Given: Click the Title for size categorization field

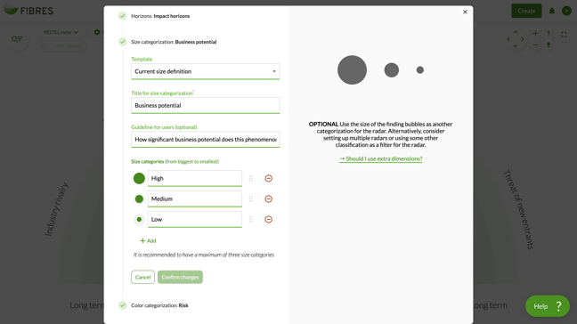Looking at the screenshot, I should pos(206,106).
